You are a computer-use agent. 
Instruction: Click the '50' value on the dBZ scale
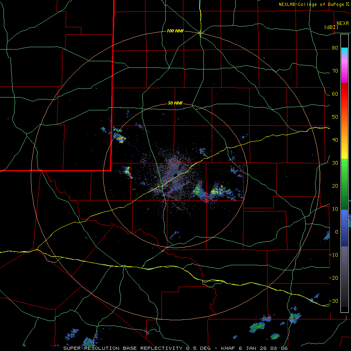(335, 117)
